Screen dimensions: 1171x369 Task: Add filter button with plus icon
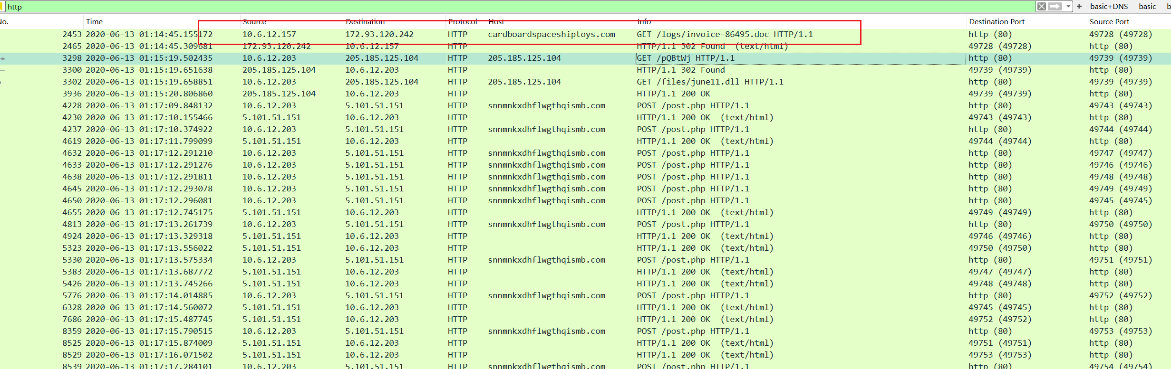(x=1079, y=6)
